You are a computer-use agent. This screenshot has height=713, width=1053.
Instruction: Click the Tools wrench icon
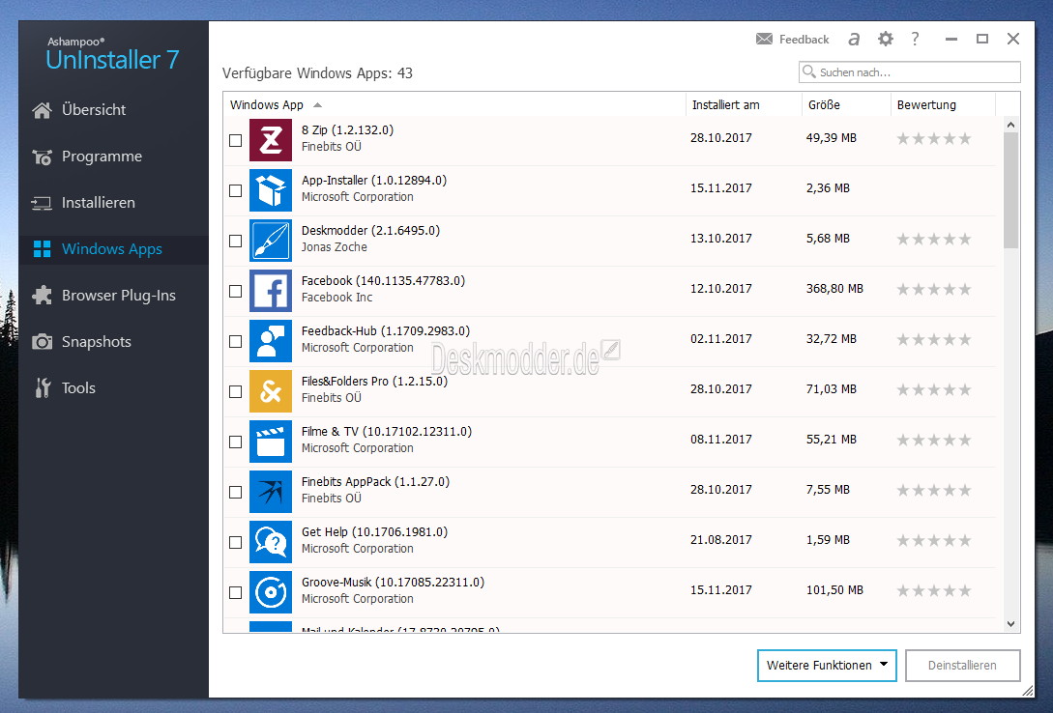pos(43,387)
